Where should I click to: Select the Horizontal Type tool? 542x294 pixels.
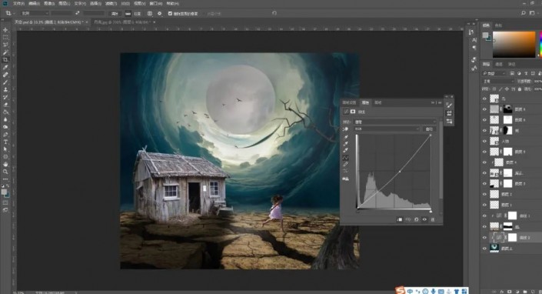[5, 142]
